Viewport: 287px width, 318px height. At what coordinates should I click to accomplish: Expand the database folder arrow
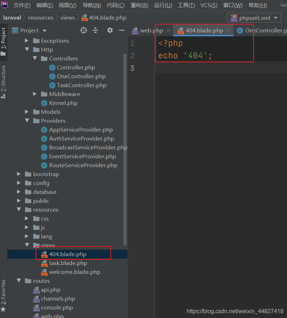point(19,192)
